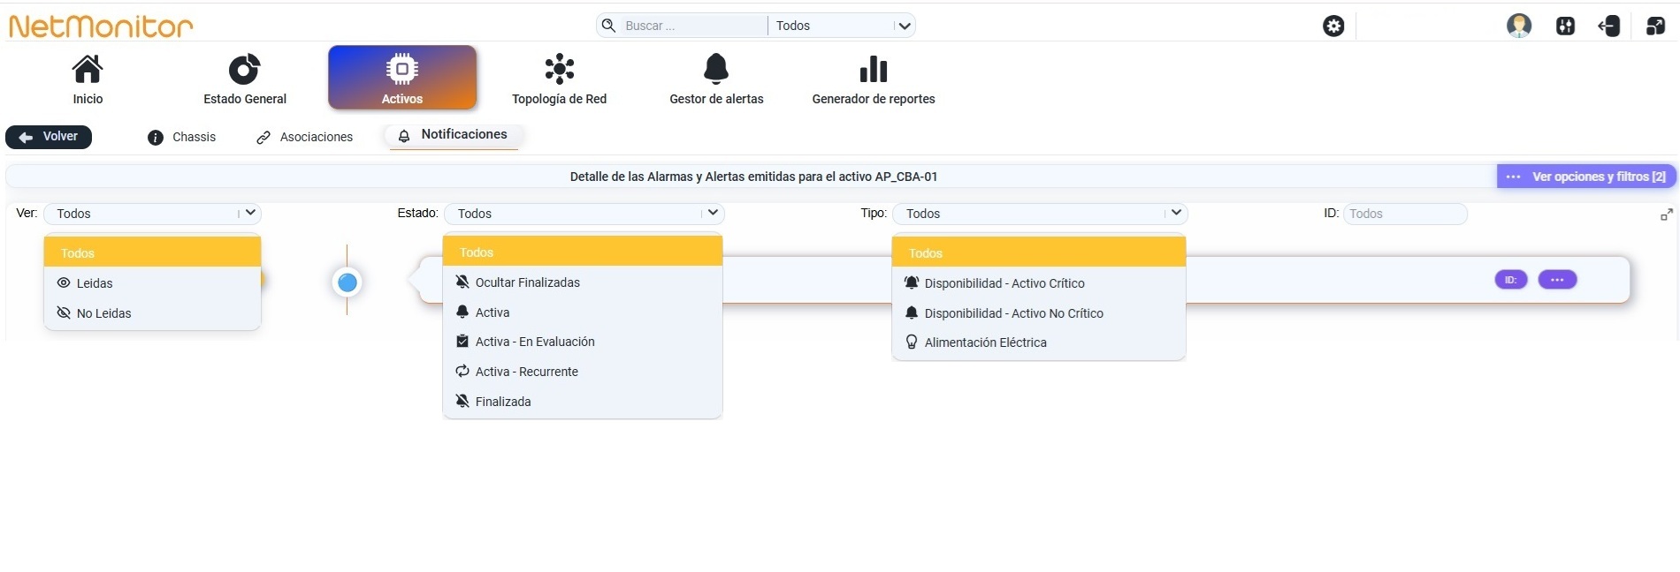Choose Finalizada state option
This screenshot has width=1680, height=572.
[x=583, y=402]
